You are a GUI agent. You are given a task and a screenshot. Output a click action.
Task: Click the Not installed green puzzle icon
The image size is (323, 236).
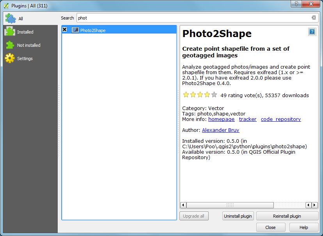pos(10,45)
